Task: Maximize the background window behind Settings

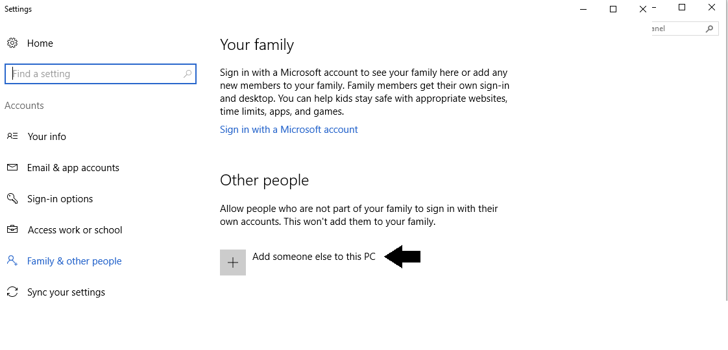Action: tap(682, 8)
